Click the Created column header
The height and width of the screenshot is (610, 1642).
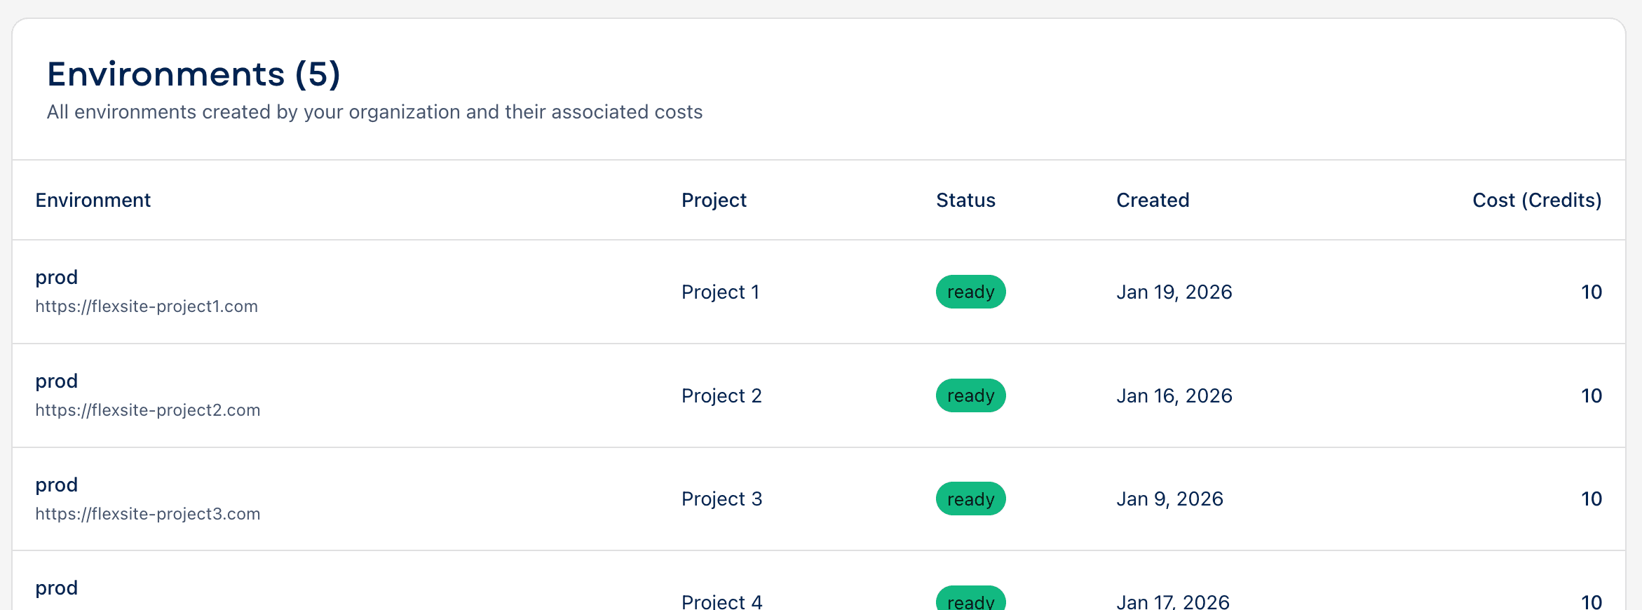coord(1153,200)
